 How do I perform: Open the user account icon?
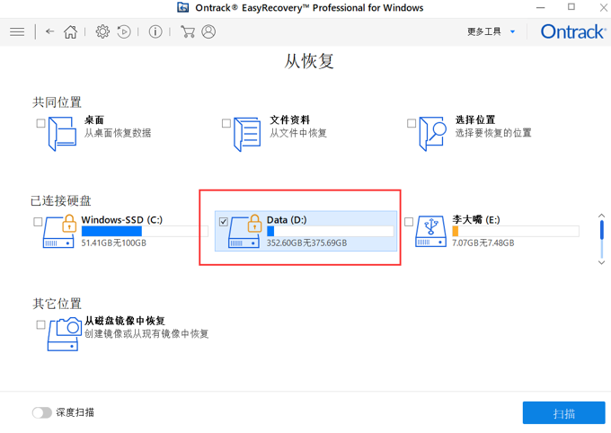click(208, 31)
